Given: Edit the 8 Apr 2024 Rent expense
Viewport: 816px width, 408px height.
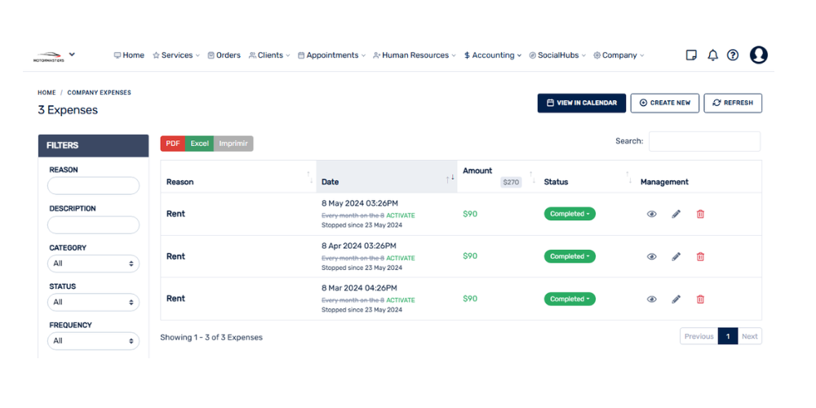Looking at the screenshot, I should click(676, 256).
